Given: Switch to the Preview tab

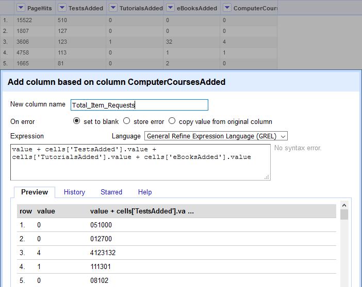Looking at the screenshot, I should pos(35,192).
